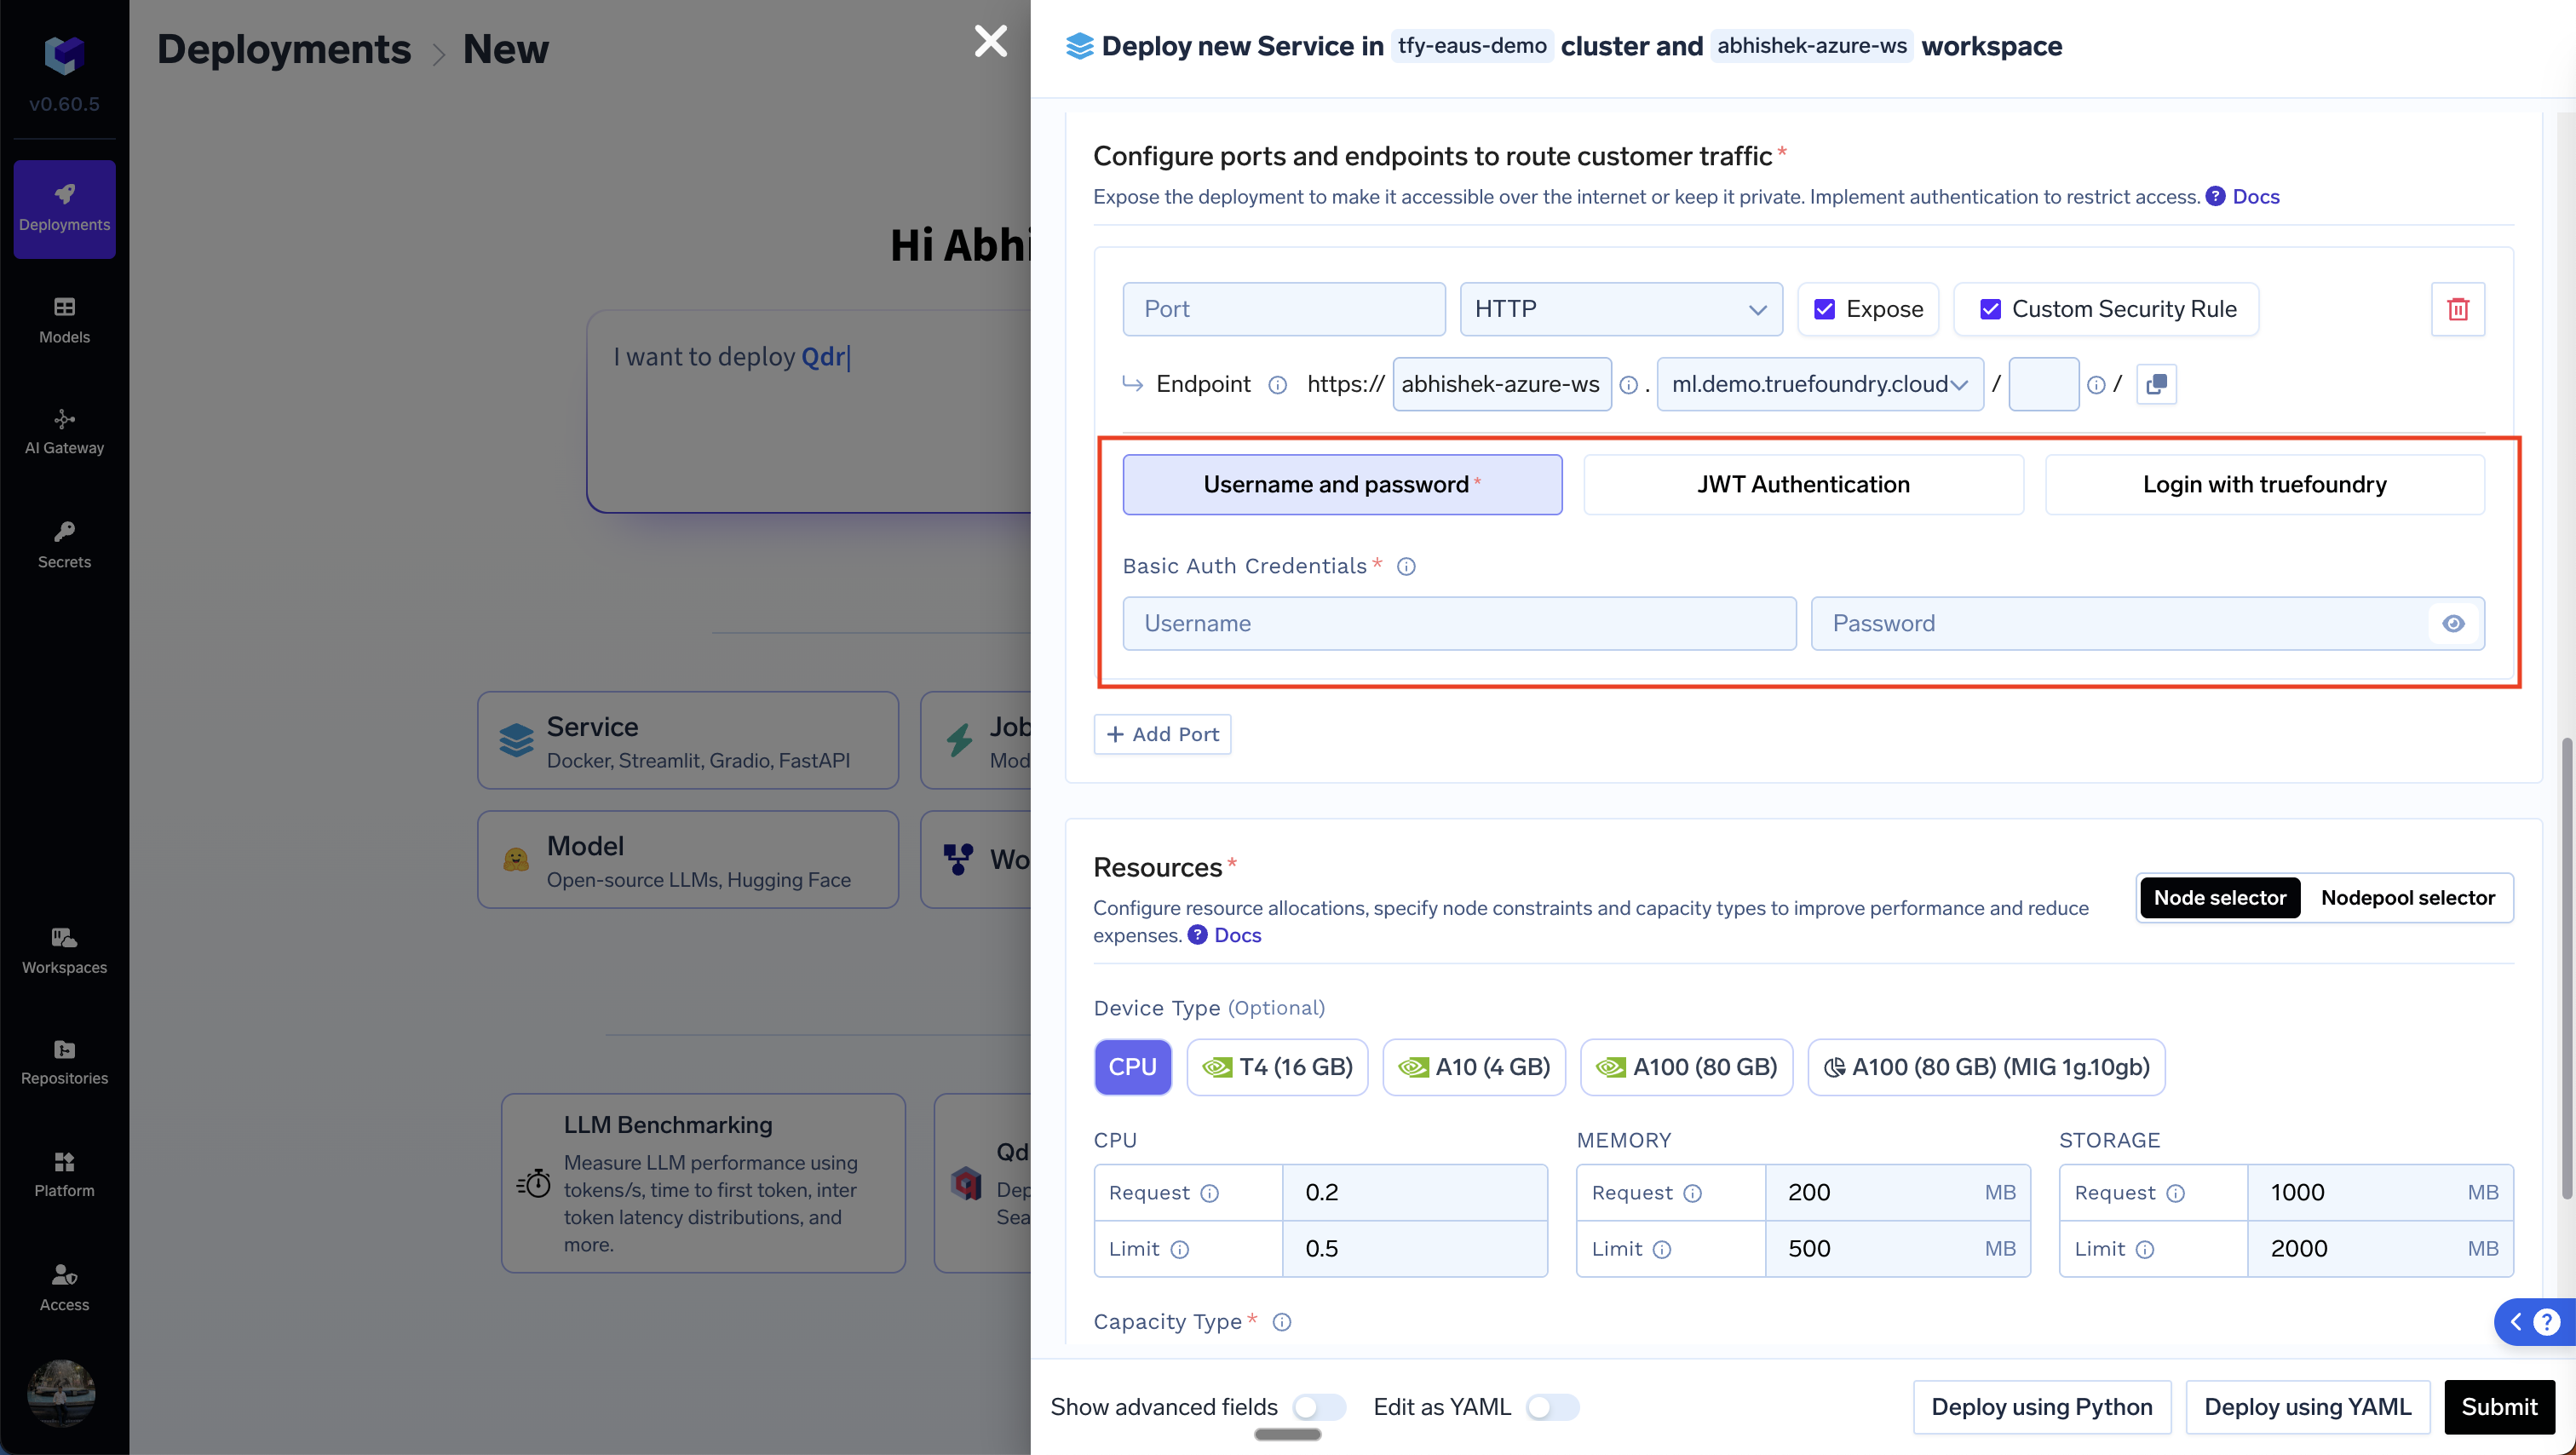Open the HTTP protocol dropdown
Screen dimensions: 2576x1455
pyautogui.click(x=1620, y=309)
